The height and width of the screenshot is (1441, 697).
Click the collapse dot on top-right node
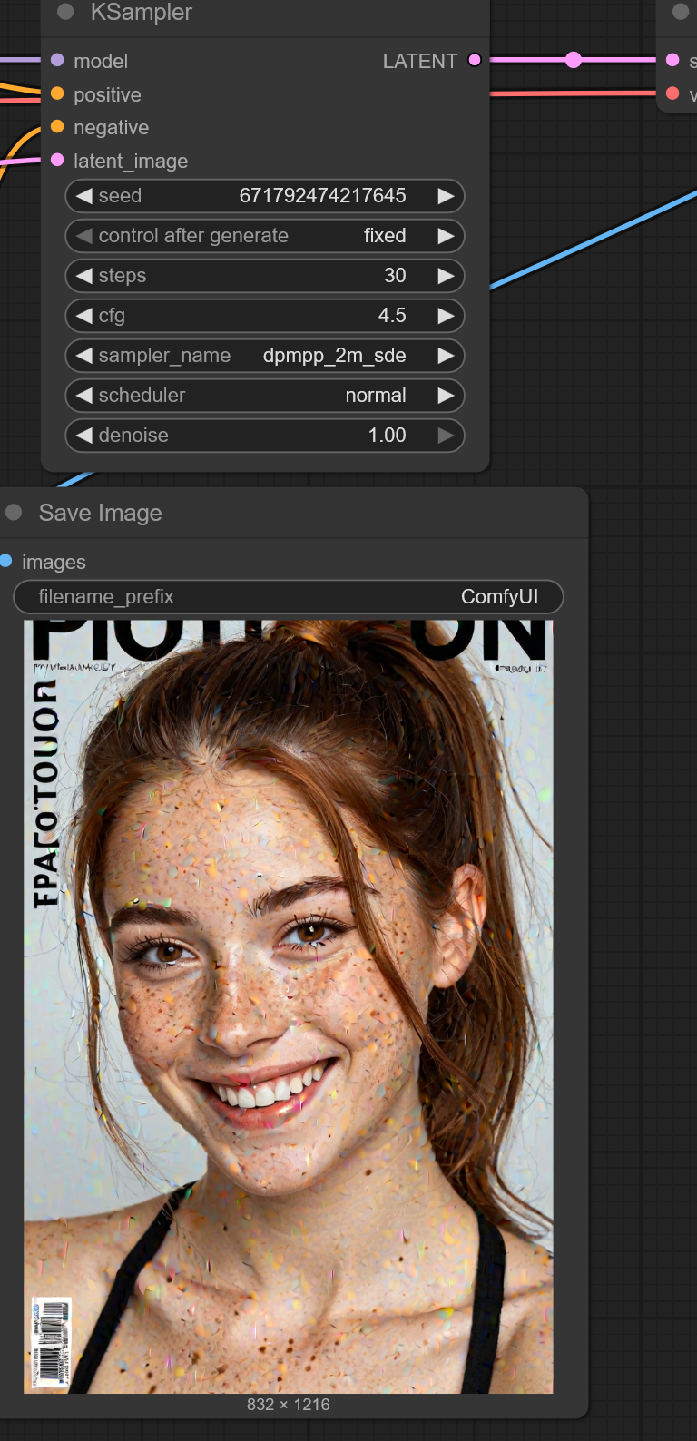(681, 12)
